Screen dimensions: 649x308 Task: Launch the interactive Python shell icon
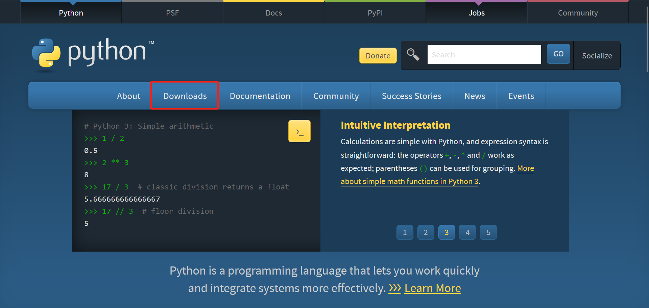pyautogui.click(x=299, y=131)
